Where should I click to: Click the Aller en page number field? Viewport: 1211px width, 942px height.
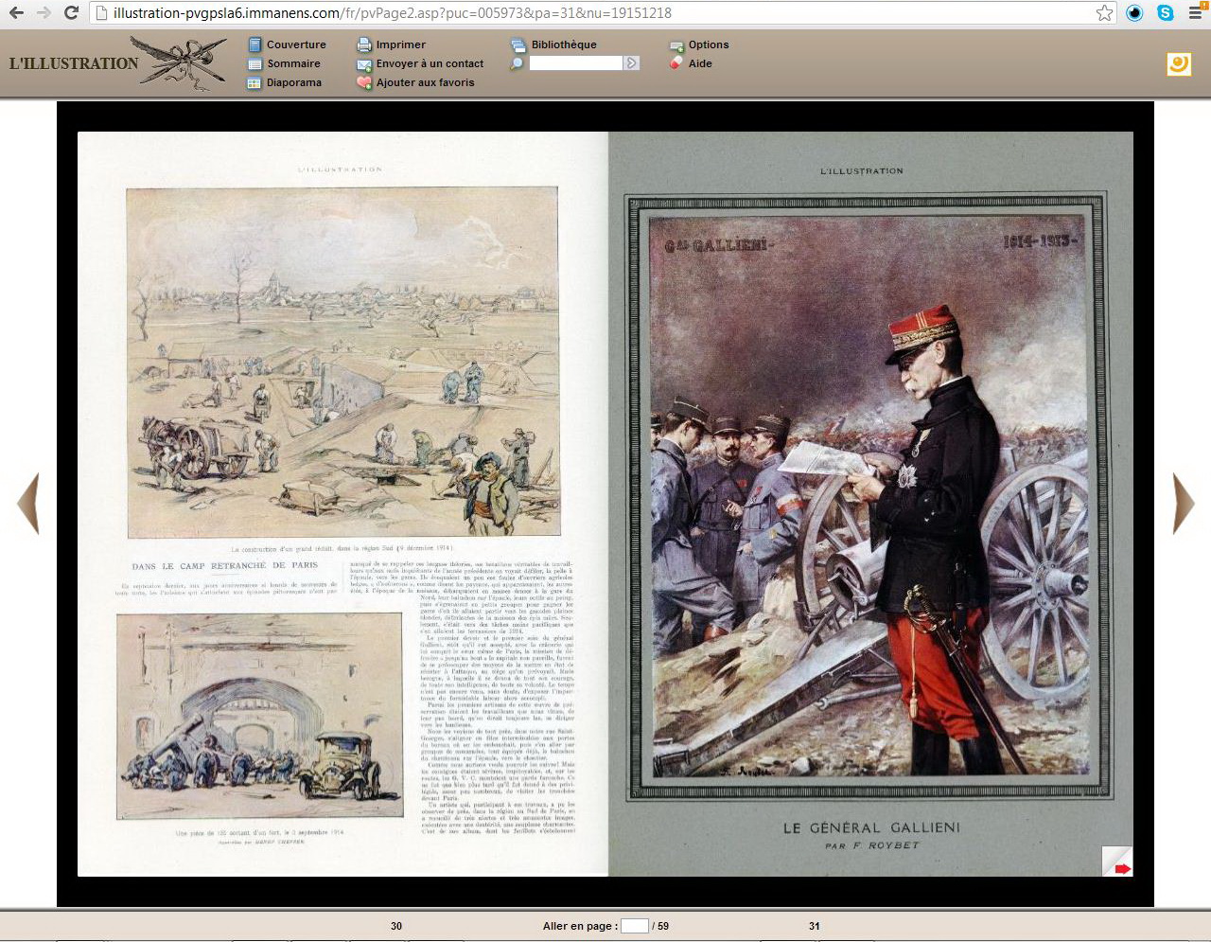[x=635, y=926]
